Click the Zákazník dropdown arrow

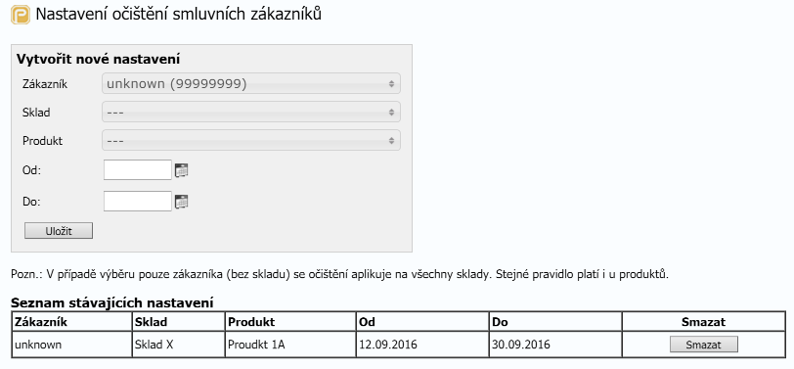click(x=391, y=83)
